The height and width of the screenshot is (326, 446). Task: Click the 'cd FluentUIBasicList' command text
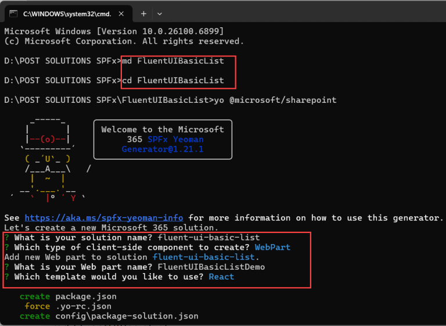(x=173, y=81)
